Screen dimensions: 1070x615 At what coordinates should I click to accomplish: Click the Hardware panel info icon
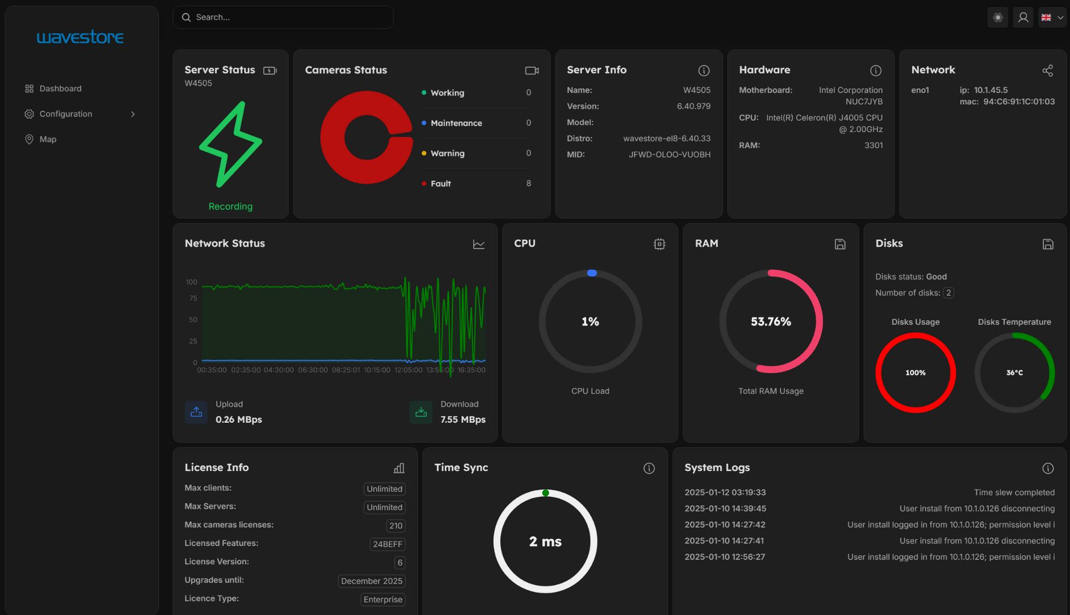tap(876, 70)
